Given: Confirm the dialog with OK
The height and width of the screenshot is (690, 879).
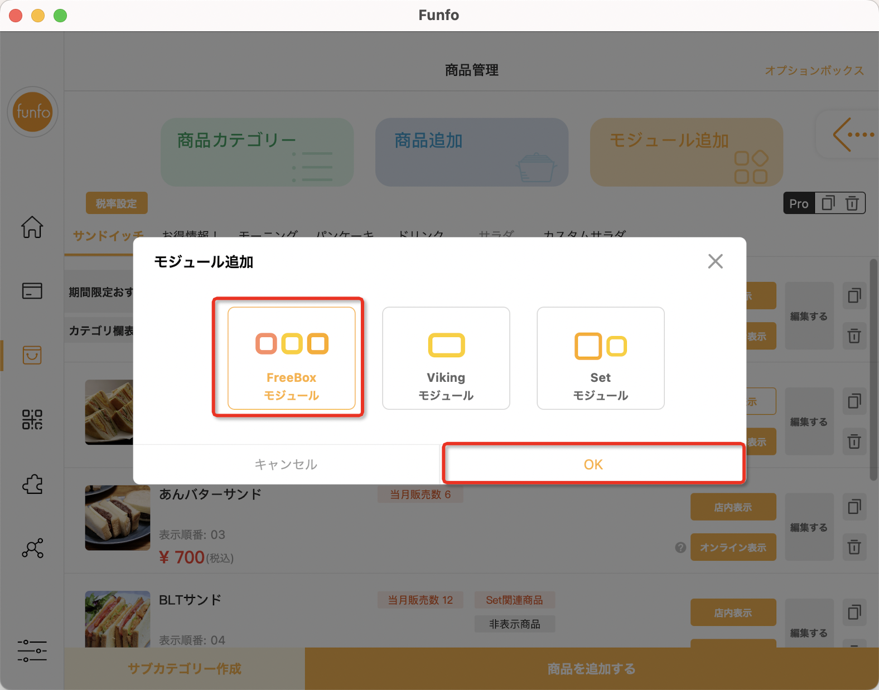Looking at the screenshot, I should coord(593,464).
